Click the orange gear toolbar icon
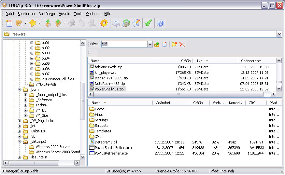 [104, 23]
